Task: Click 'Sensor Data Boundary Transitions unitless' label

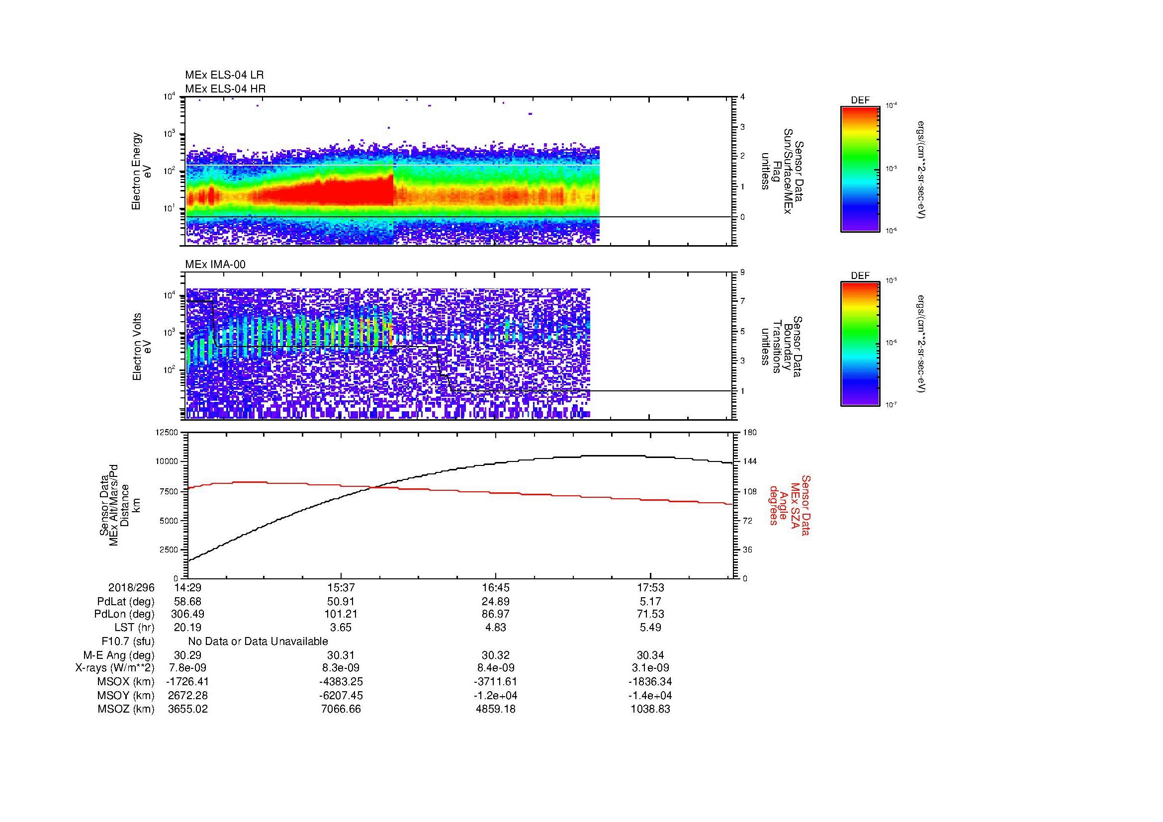Action: (x=782, y=347)
